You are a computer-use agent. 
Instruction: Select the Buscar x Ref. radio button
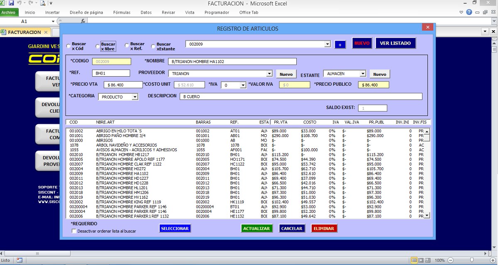click(127, 46)
